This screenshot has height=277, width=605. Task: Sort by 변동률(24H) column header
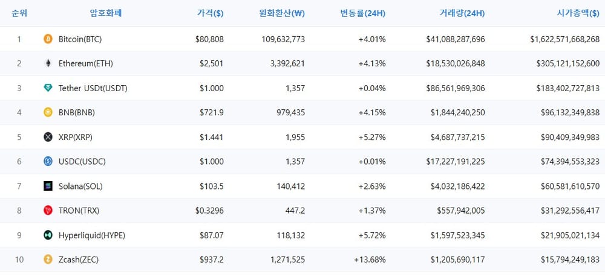point(362,13)
